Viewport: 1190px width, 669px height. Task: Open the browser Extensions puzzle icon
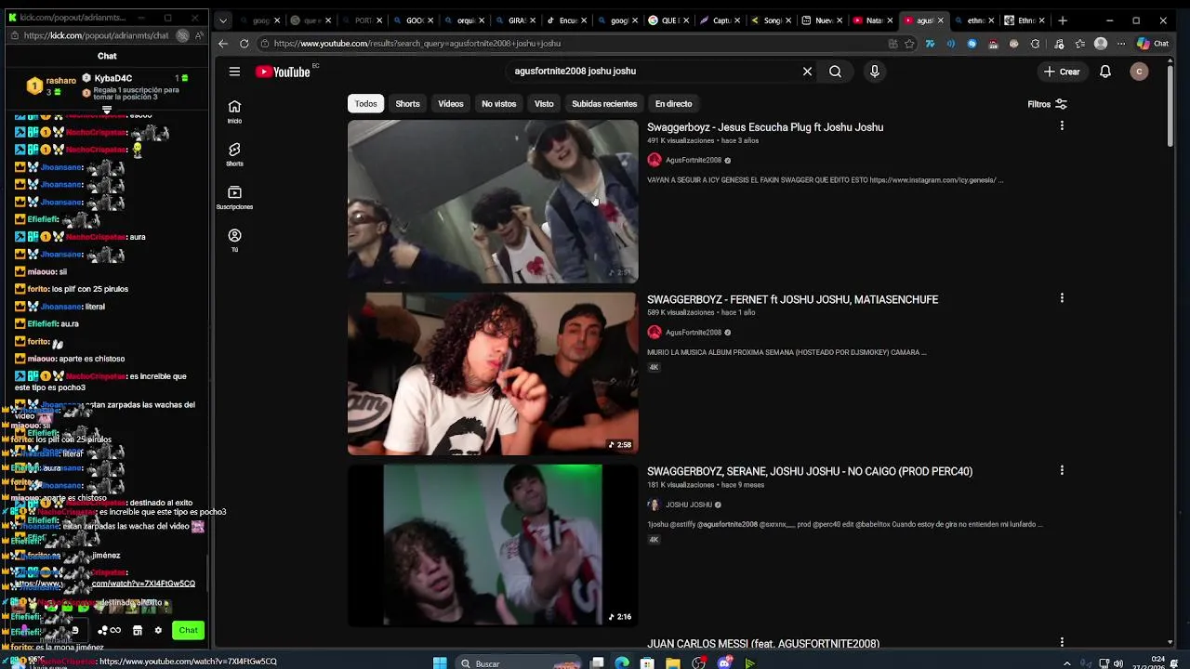pyautogui.click(x=1035, y=44)
